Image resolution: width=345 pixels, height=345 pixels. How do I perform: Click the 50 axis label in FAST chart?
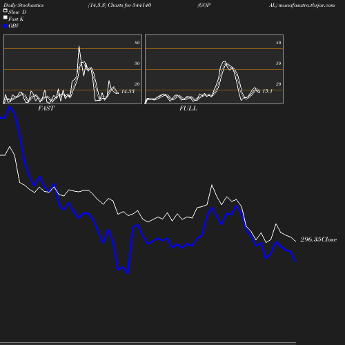pos(137,63)
